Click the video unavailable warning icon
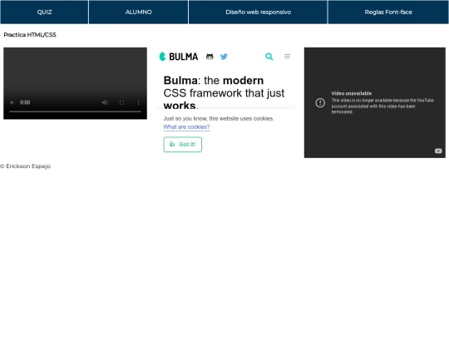This screenshot has width=449, height=337. click(x=320, y=102)
